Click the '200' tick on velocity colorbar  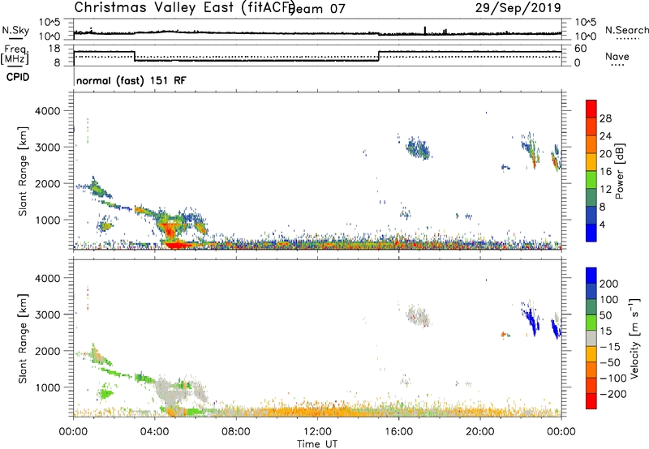[x=608, y=284]
